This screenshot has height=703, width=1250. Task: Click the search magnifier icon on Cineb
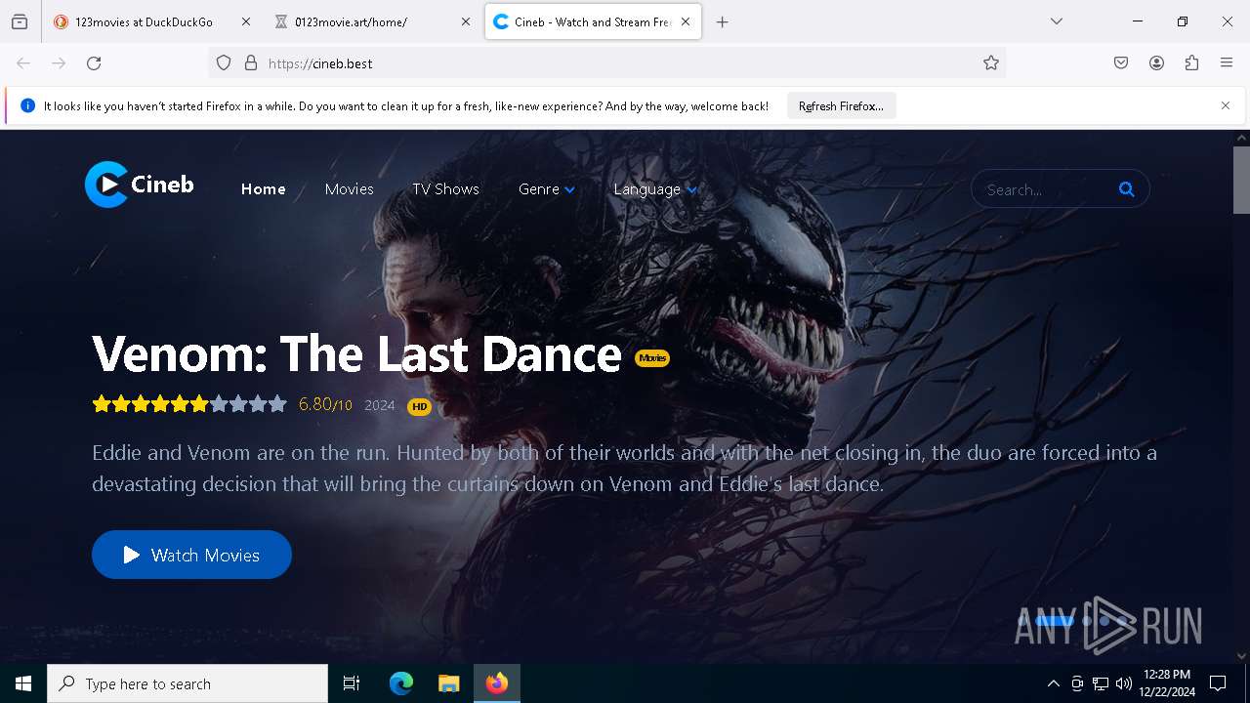pyautogui.click(x=1126, y=189)
